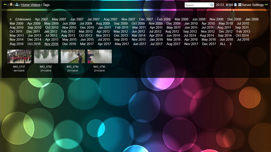This screenshot has width=271, height=152.
Task: Pick the Aug 2007 tag
Action: [x=111, y=19]
